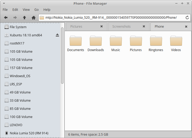Open the Music folder

(x=116, y=44)
